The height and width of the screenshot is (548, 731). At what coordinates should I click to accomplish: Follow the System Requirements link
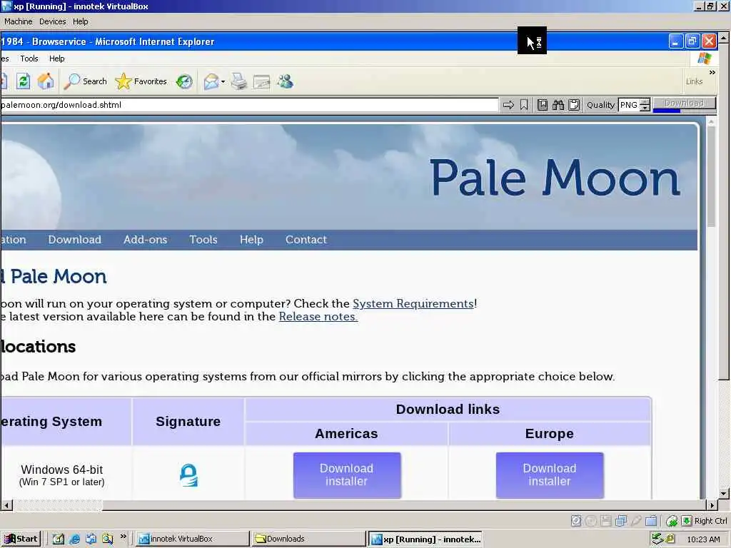pyautogui.click(x=413, y=304)
